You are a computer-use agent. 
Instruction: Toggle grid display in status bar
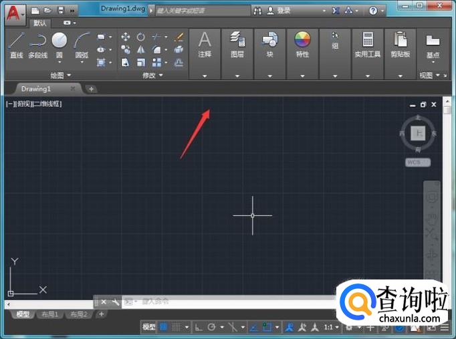click(164, 327)
